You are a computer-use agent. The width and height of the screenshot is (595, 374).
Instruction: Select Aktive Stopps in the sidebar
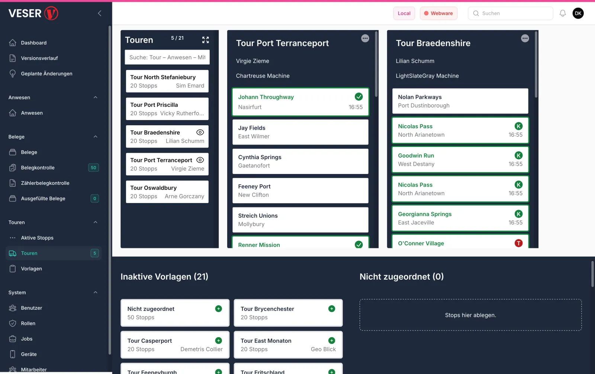tap(37, 238)
